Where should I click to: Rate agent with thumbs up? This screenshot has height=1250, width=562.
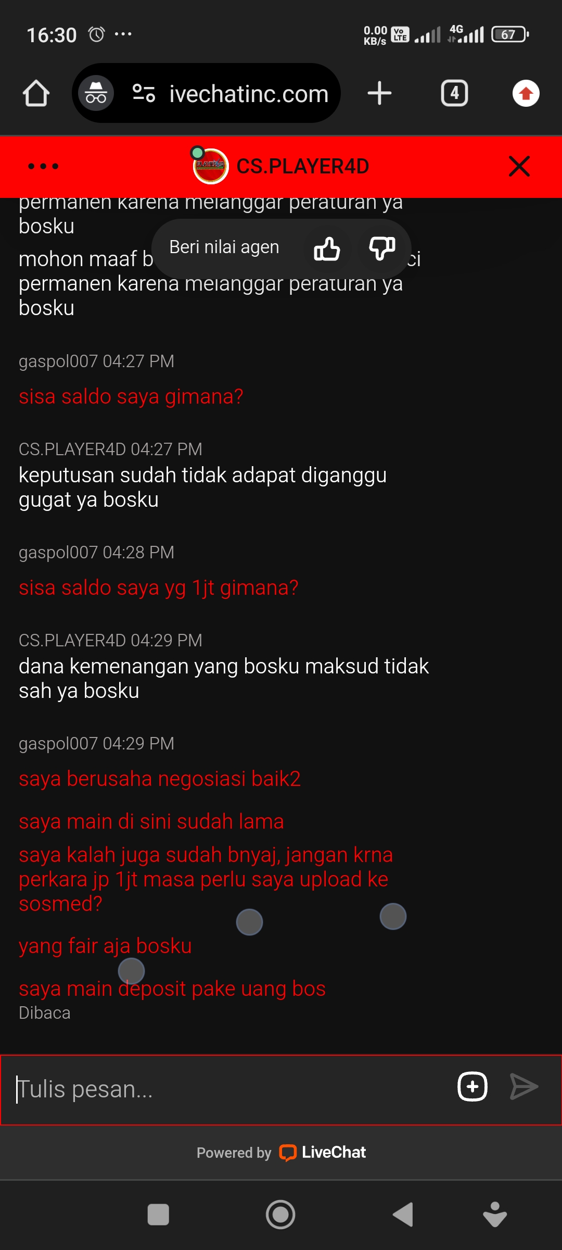pos(327,248)
